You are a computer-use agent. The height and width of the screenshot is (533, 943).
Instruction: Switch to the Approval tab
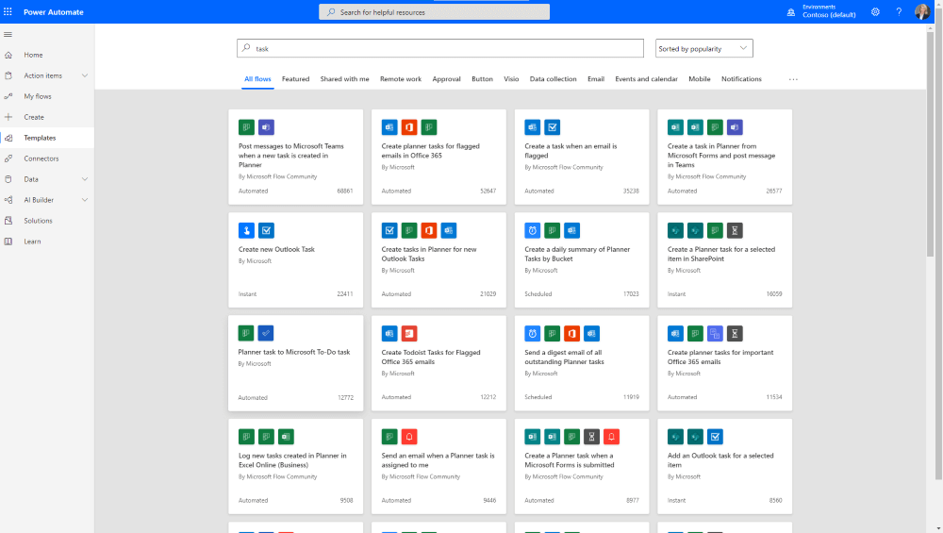coord(446,79)
